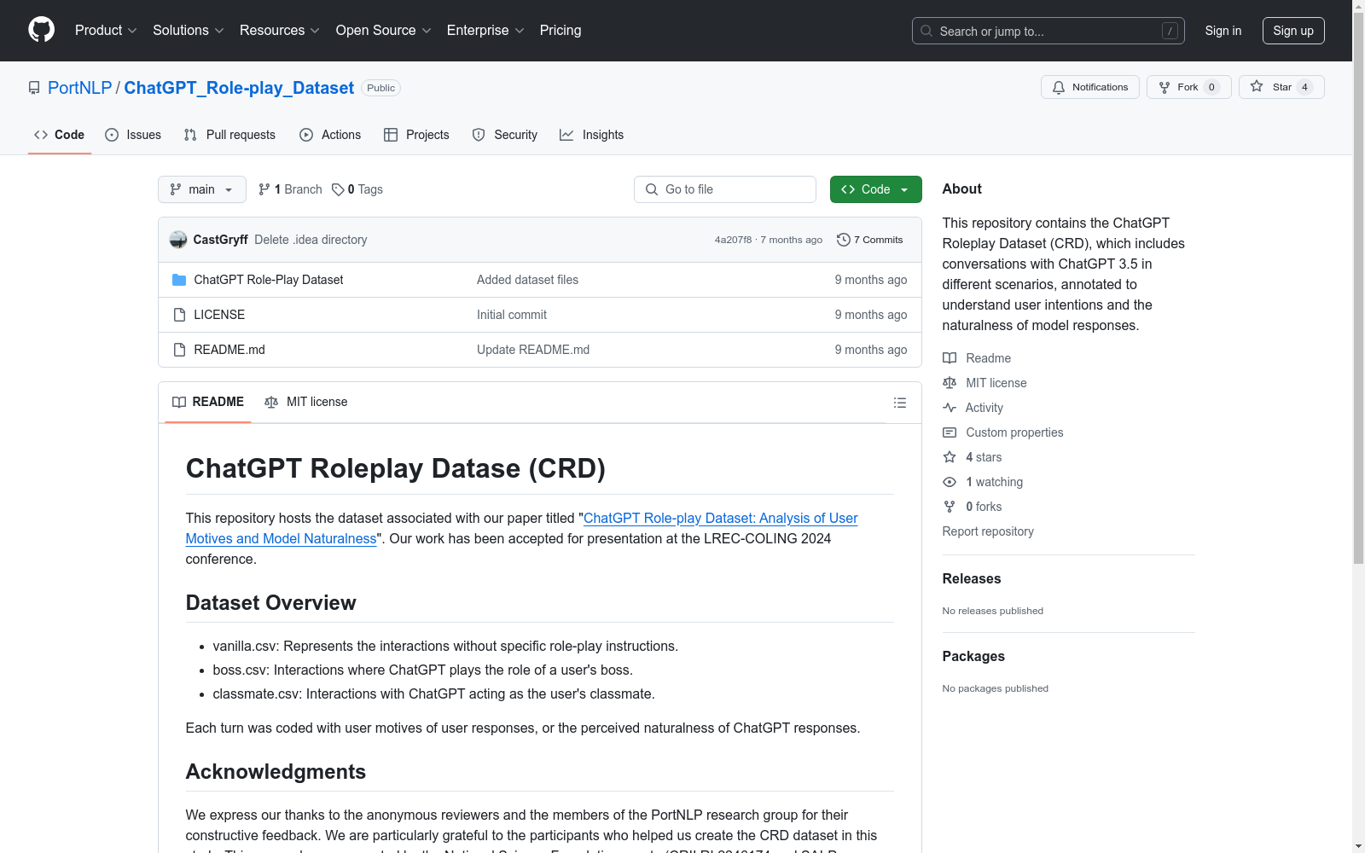1365x853 pixels.
Task: Expand the Solutions menu
Action: point(189,31)
